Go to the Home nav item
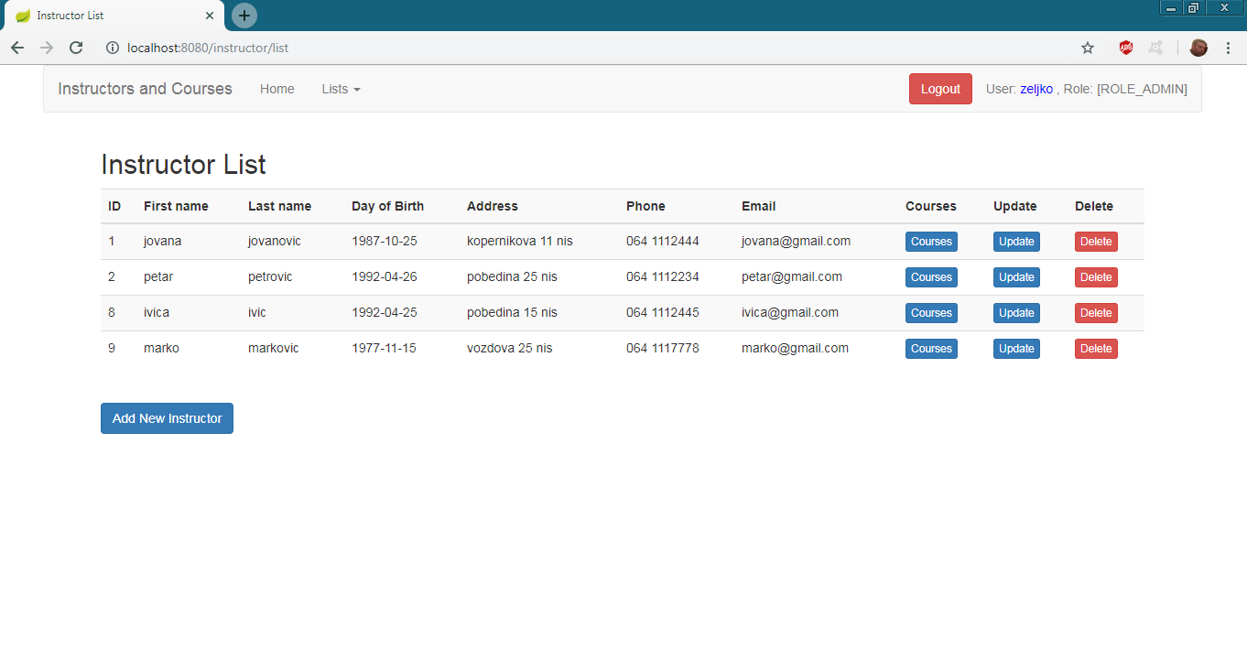This screenshot has height=660, width=1247. click(x=277, y=89)
